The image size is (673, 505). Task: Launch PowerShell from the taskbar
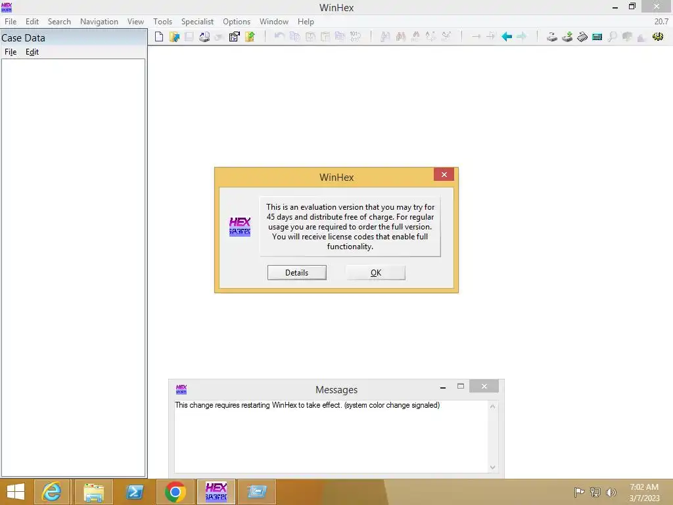coord(134,492)
